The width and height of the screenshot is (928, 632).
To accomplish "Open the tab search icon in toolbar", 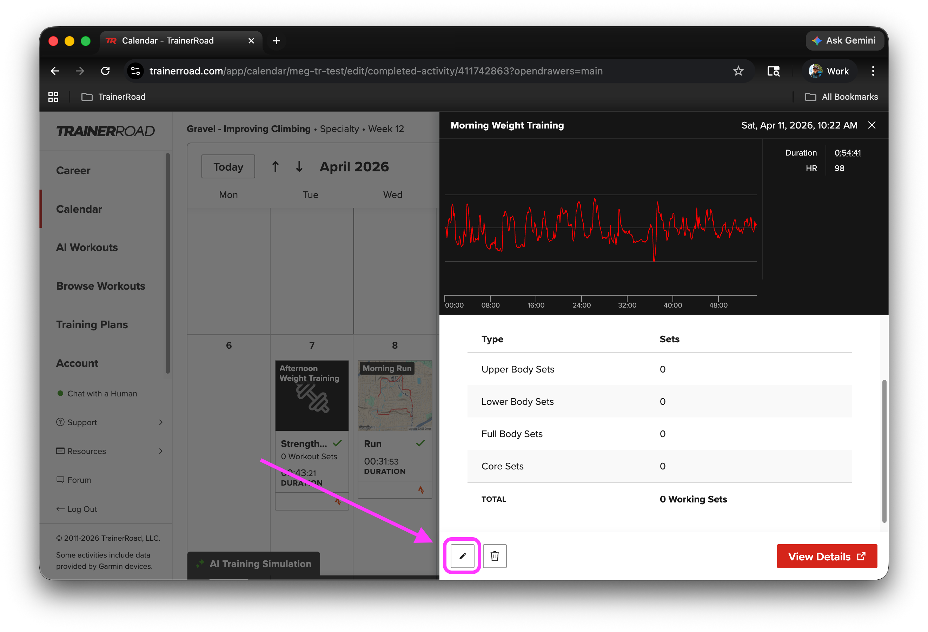I will [x=773, y=71].
